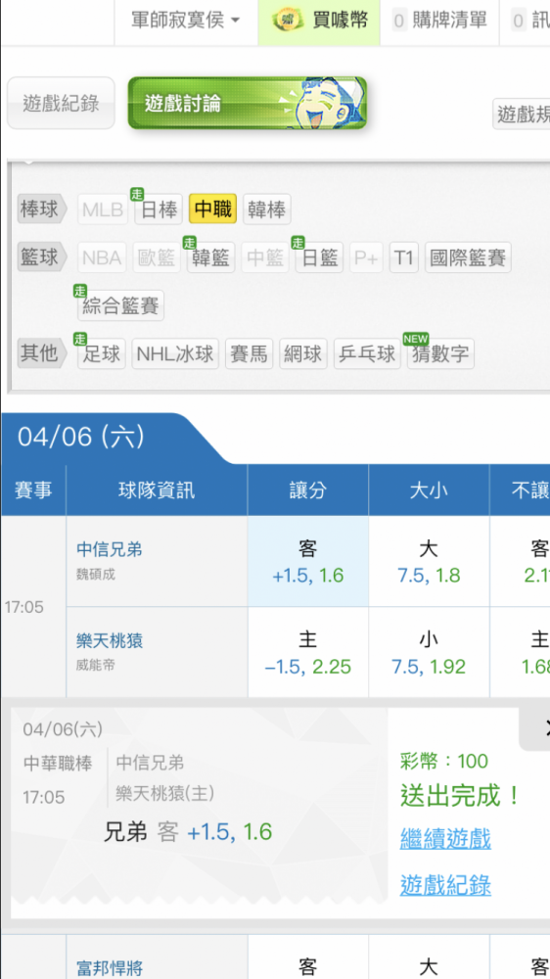Viewport: 550px width, 979px height.
Task: Open the 猜數字 NEW game
Action: 440,354
